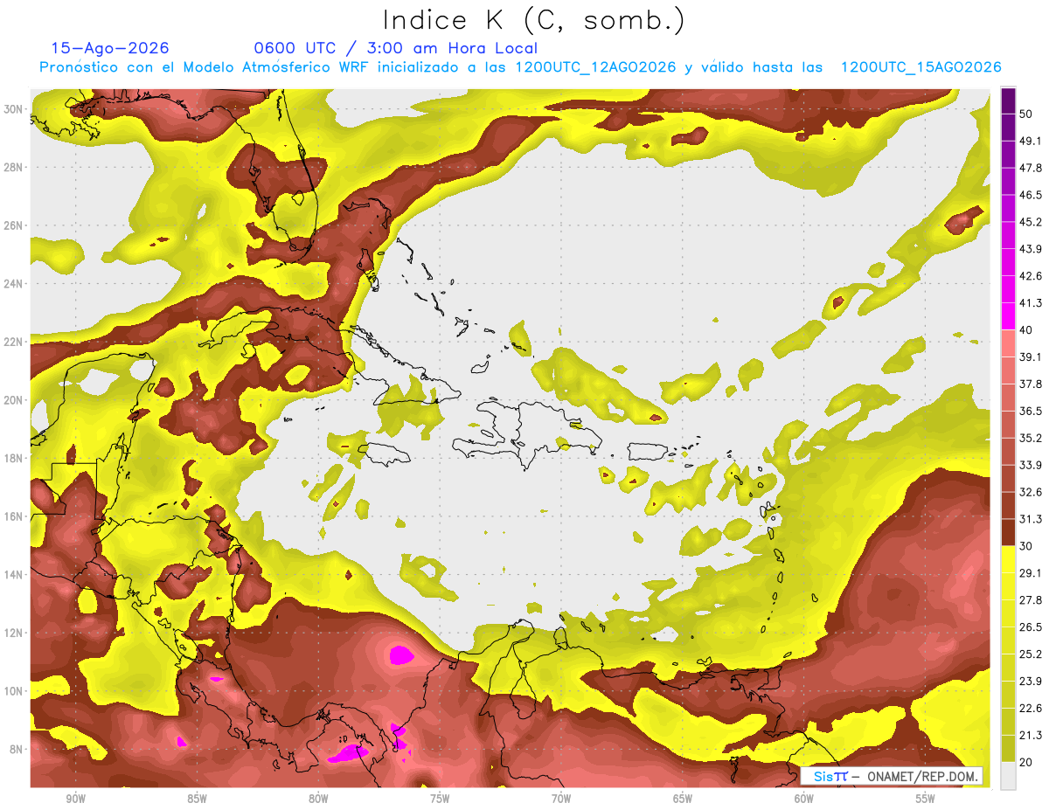Click the colorbar value 22.6

click(1031, 709)
